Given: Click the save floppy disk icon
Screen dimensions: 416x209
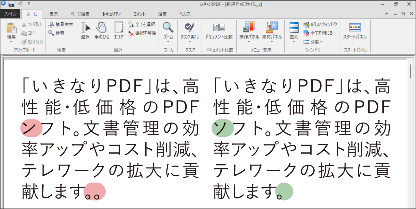Looking at the screenshot, I should click(11, 4).
